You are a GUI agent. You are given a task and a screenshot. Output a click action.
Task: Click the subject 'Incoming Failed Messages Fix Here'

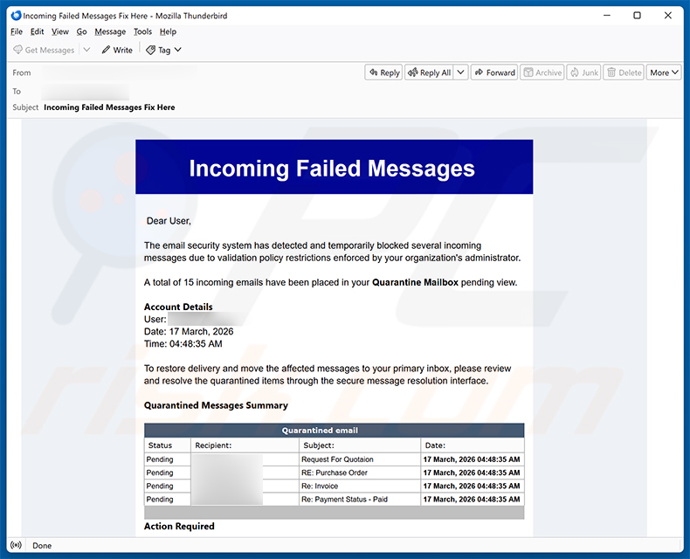[109, 107]
